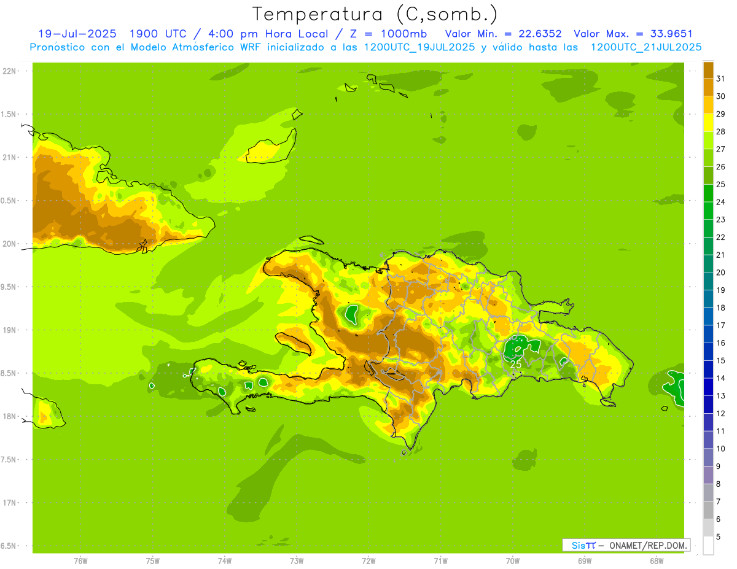Pick the blue swatch between 14 and 15

[x=708, y=370]
